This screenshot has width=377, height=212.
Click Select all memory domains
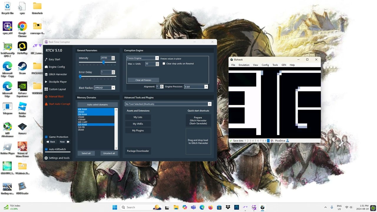[x=86, y=153]
